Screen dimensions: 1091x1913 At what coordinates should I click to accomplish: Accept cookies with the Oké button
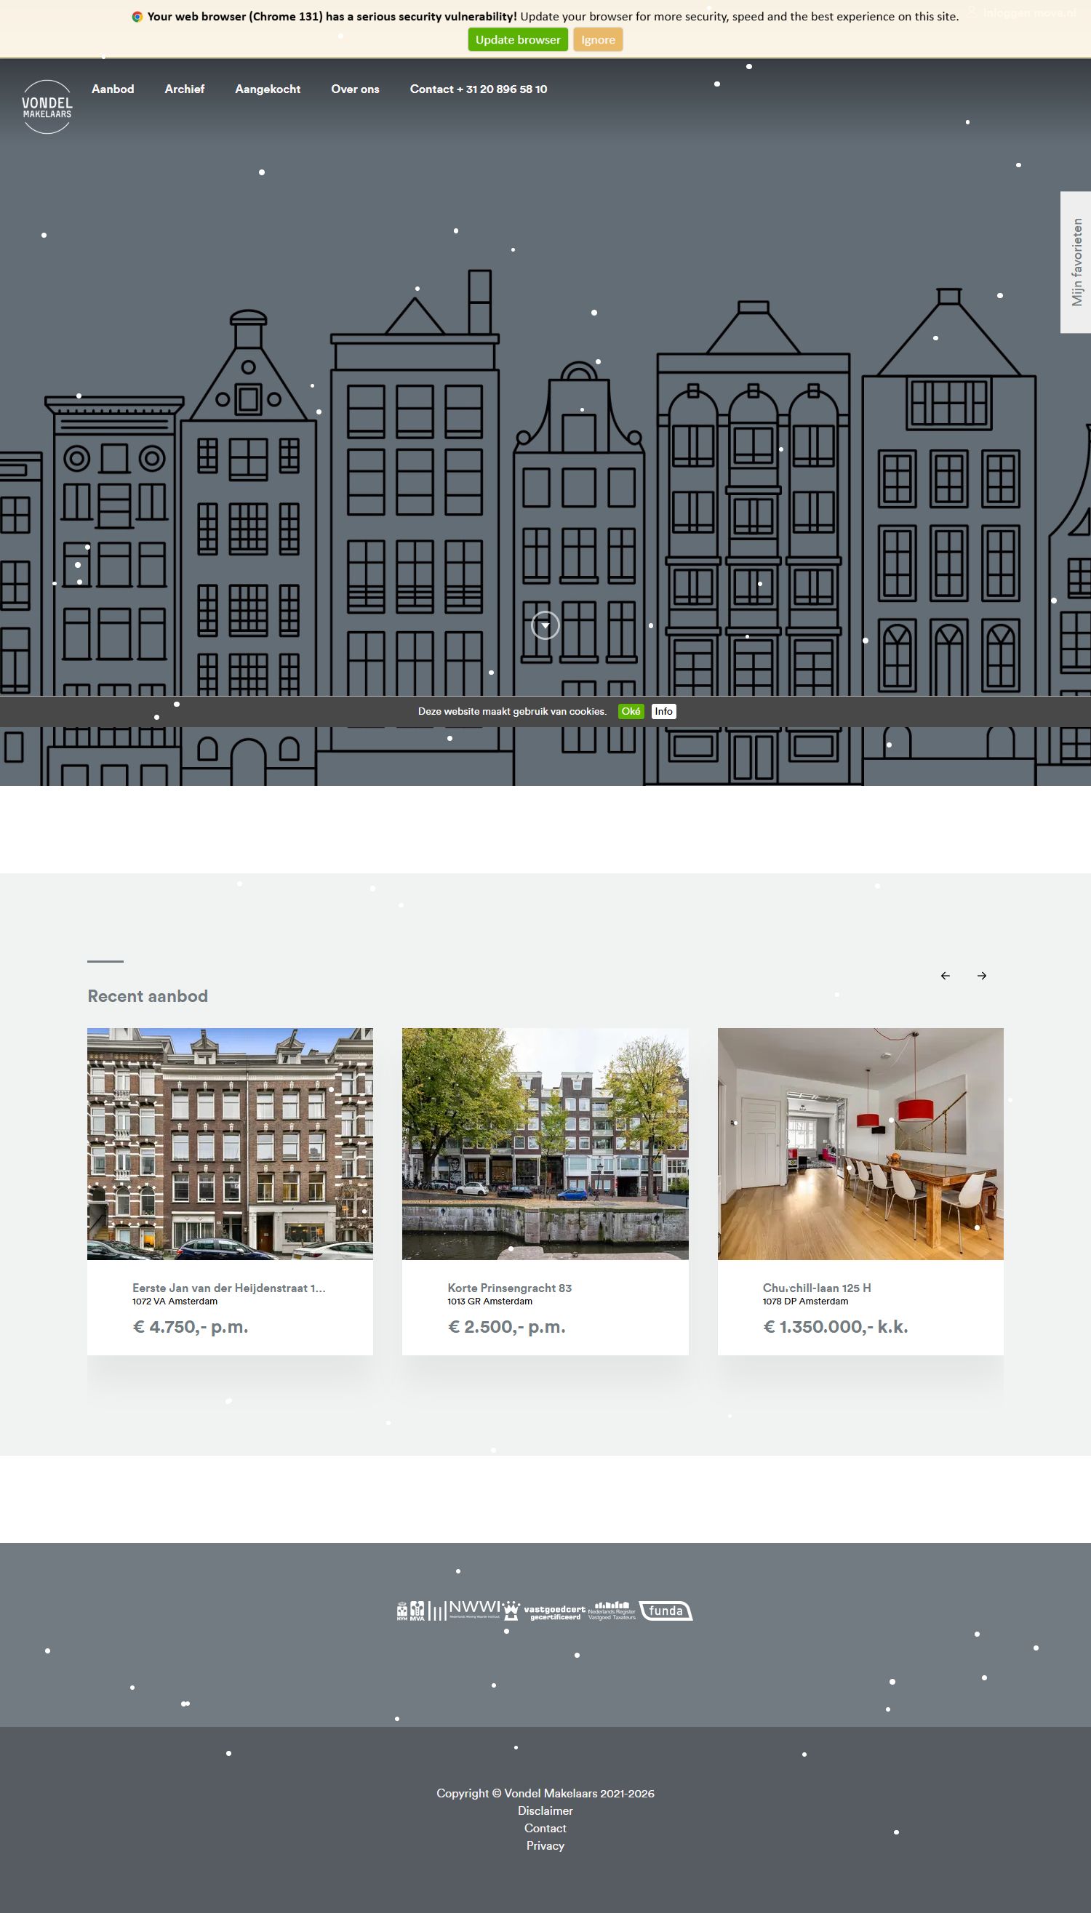click(631, 712)
